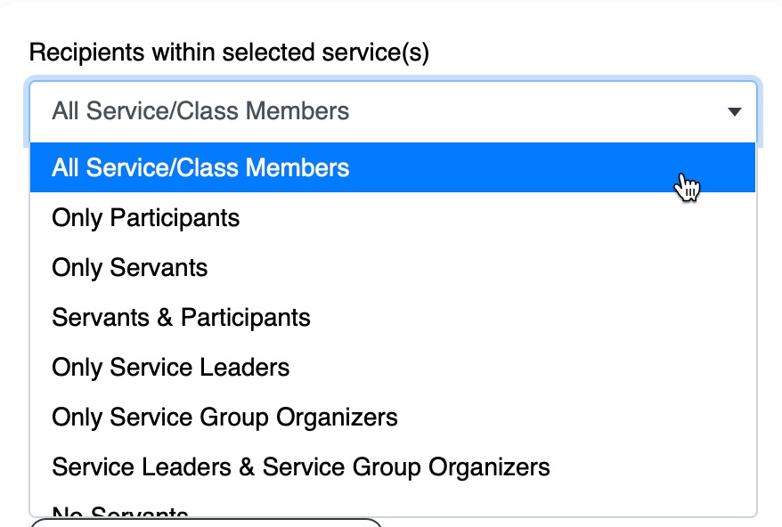Image resolution: width=782 pixels, height=527 pixels.
Task: Select the partially visible No Servants option
Action: point(120,513)
